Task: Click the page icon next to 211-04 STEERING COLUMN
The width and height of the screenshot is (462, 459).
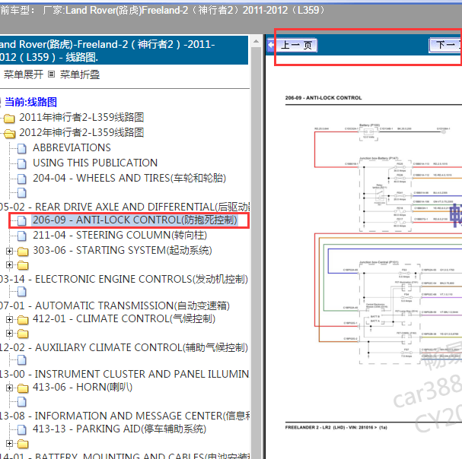Action: [22, 236]
